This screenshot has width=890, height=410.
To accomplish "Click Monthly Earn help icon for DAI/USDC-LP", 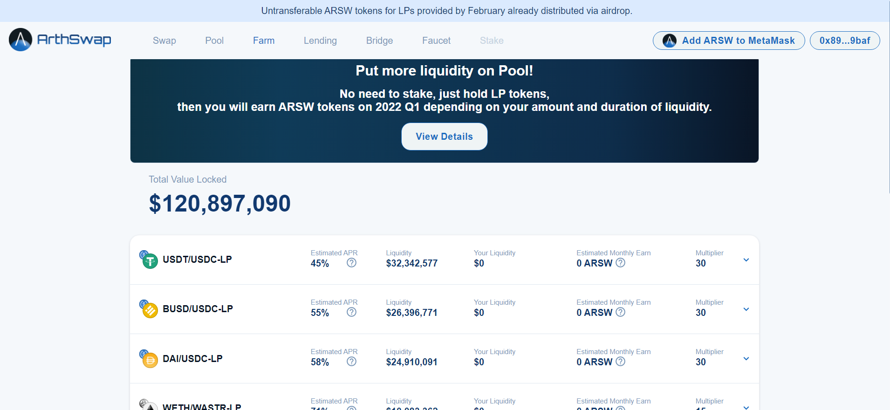I will click(620, 362).
